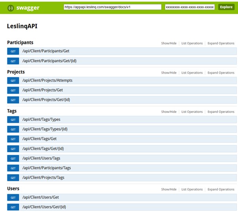Click the API key input field
The height and width of the screenshot is (212, 238).
coord(190,7)
